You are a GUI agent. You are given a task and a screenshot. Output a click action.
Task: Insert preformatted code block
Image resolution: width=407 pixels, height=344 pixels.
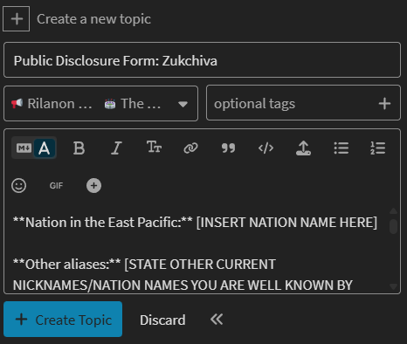tap(266, 148)
